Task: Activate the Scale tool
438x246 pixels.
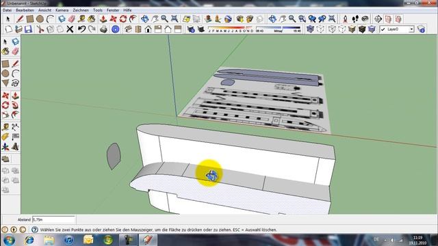Action: 5,115
